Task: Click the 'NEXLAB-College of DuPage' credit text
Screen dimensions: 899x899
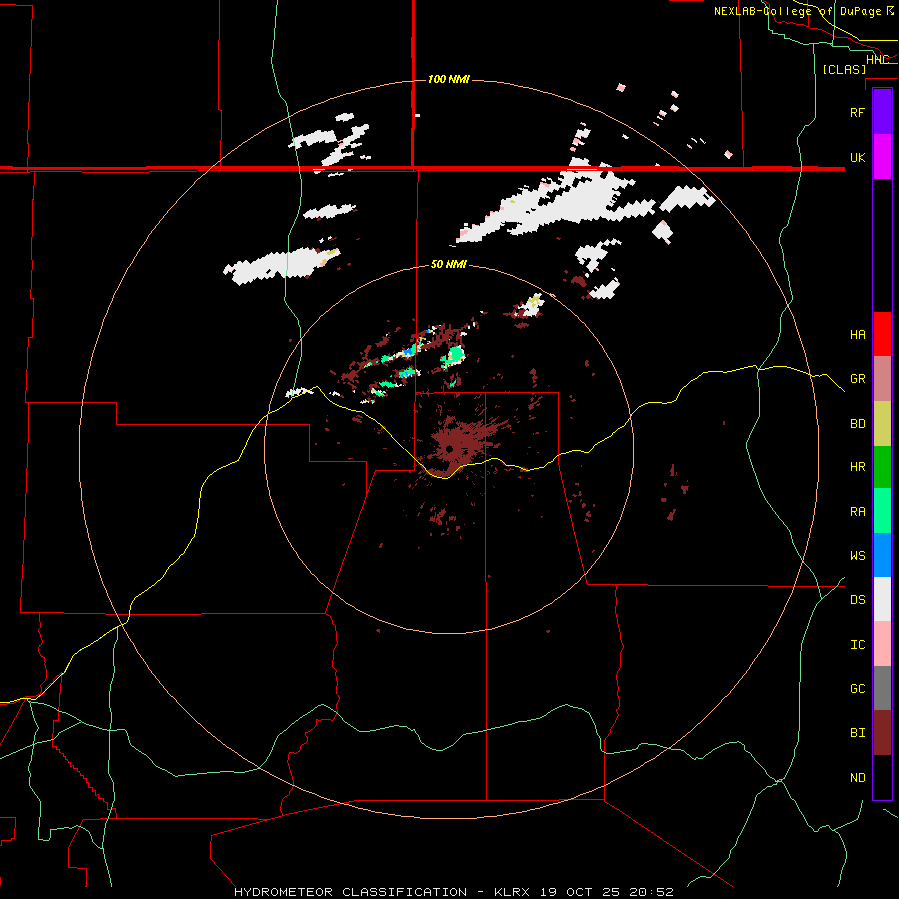Action: pyautogui.click(x=797, y=11)
